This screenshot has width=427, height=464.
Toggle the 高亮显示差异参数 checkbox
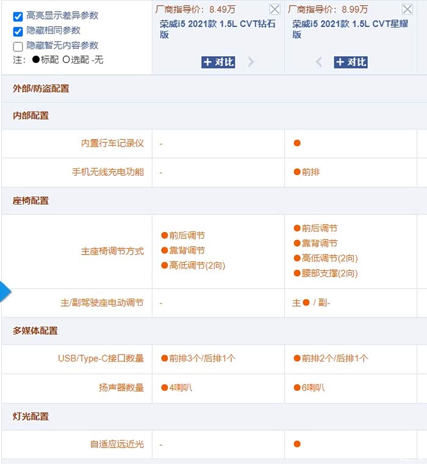[x=18, y=16]
